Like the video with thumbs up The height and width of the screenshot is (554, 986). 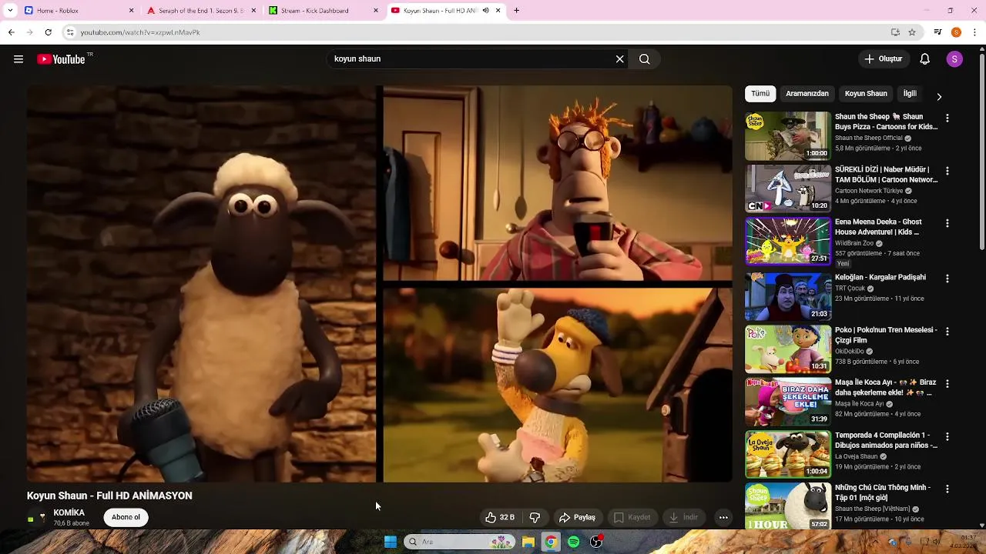pos(499,517)
